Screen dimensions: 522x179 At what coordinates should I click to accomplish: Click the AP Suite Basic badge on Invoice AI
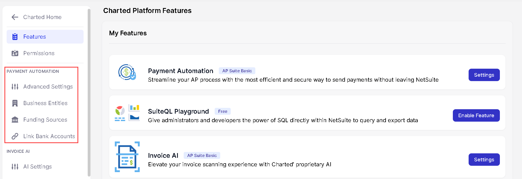tap(202, 156)
